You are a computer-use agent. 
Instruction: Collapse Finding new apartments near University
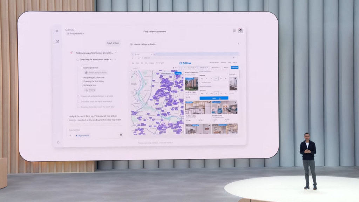click(116, 53)
